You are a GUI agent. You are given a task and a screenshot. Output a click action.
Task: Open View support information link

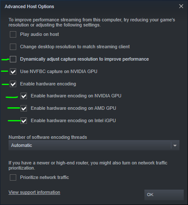click(34, 192)
